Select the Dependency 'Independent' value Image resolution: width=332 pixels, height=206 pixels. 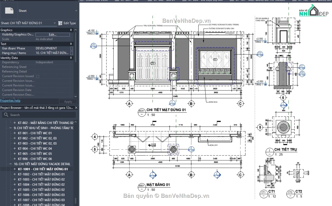pos(44,62)
